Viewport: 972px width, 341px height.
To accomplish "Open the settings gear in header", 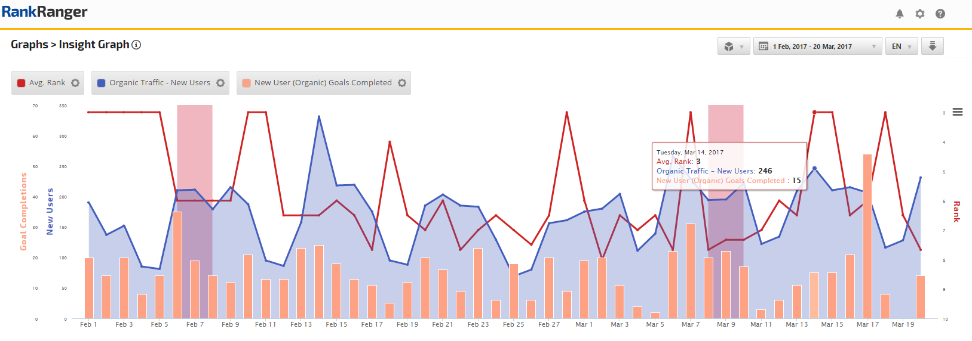I will (919, 14).
